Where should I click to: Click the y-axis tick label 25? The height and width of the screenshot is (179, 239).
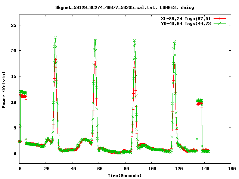click(x=13, y=25)
